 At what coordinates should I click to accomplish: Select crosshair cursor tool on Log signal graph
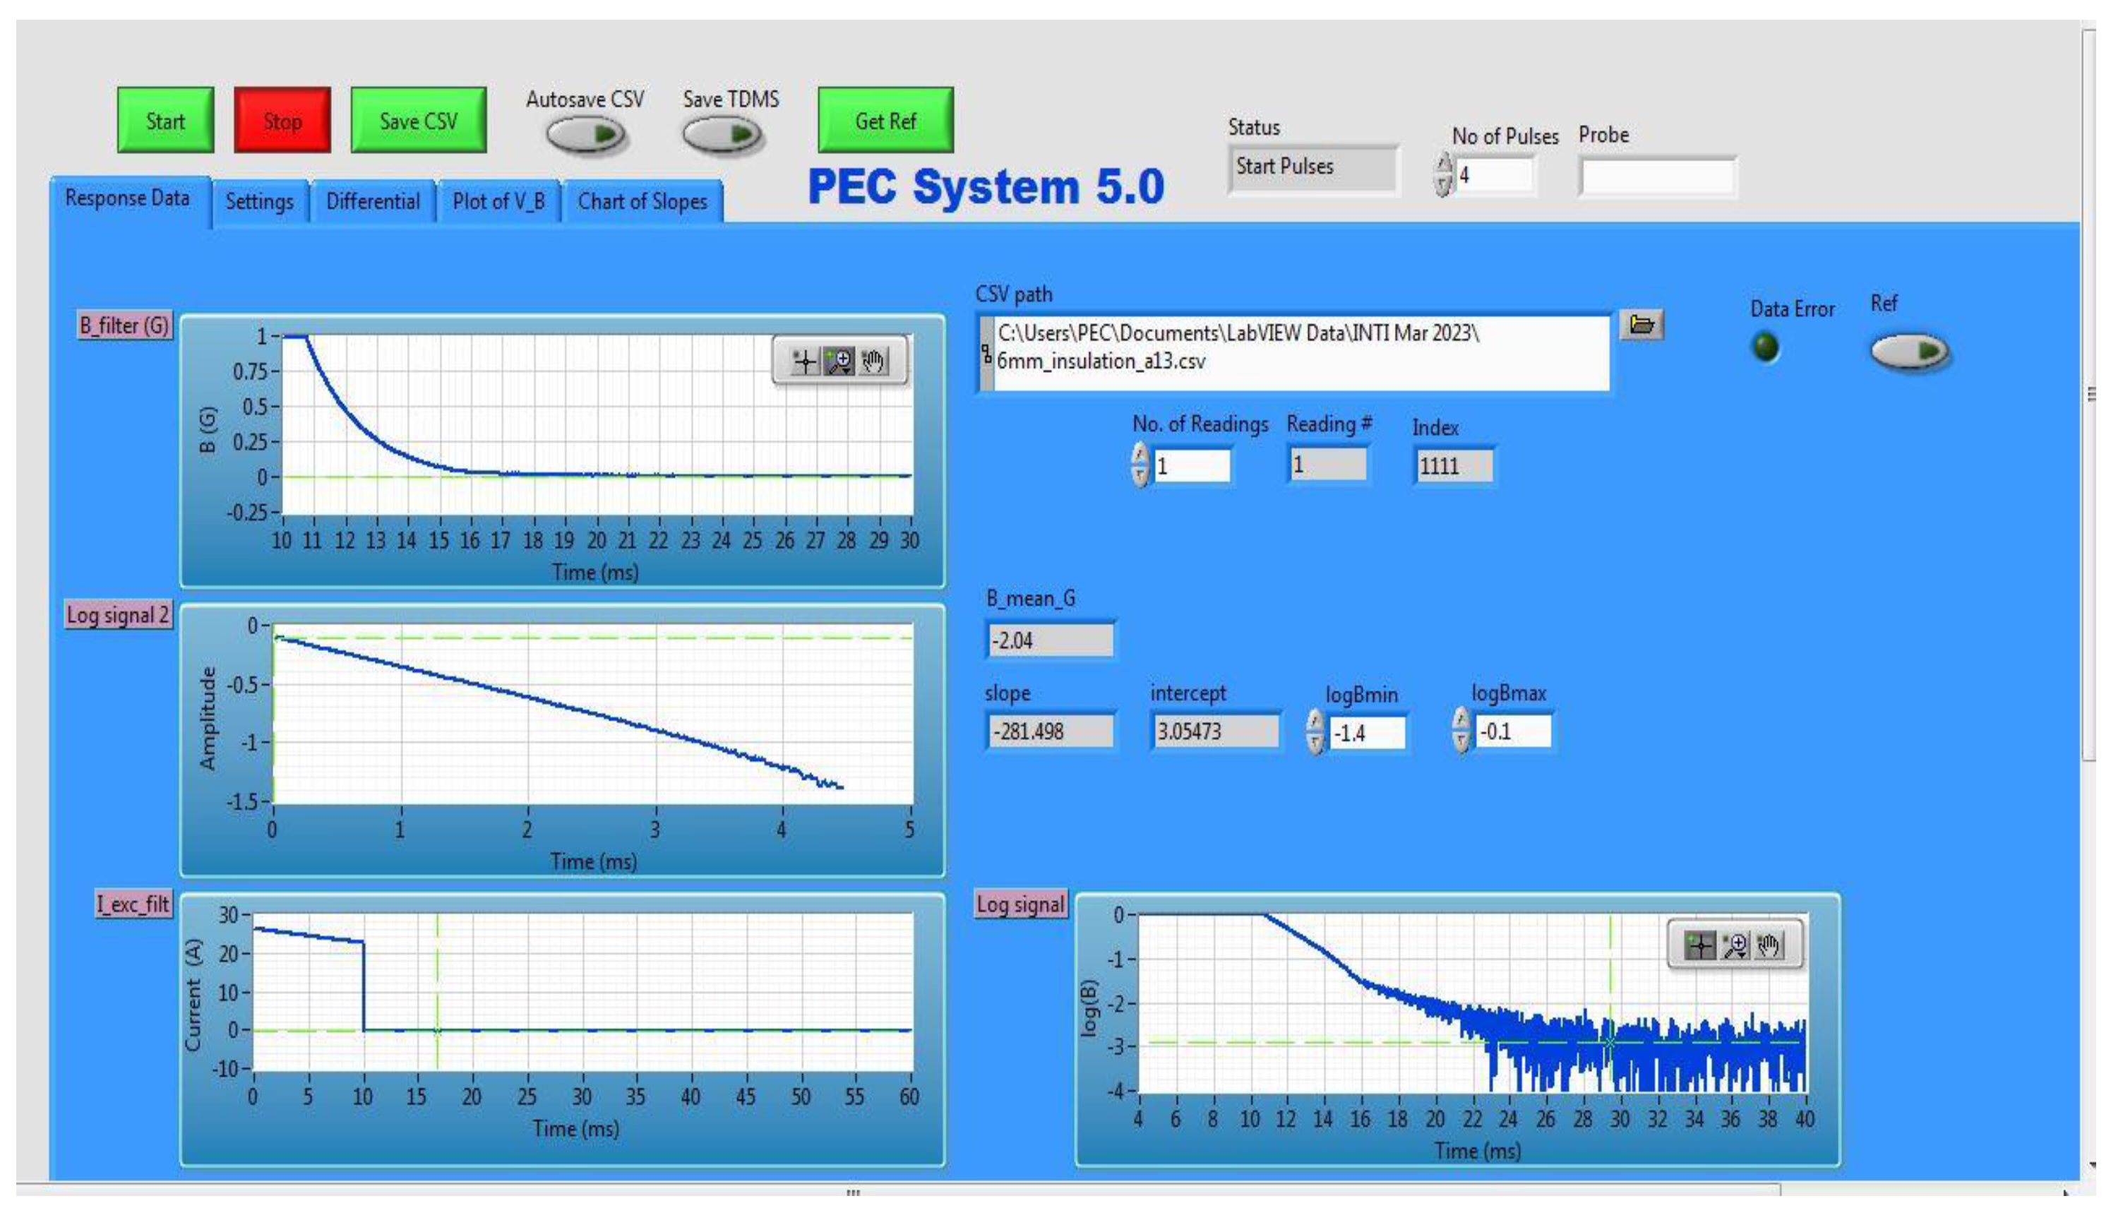[x=1700, y=946]
